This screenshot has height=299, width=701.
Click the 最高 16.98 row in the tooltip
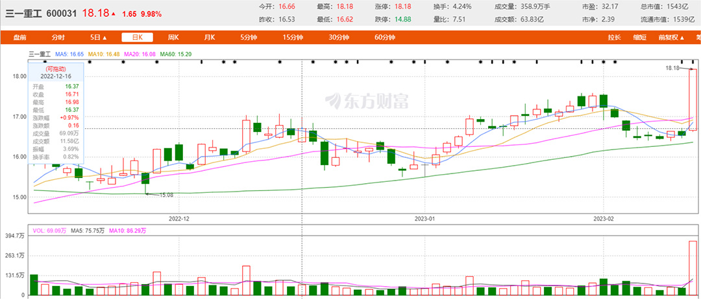tap(56, 102)
